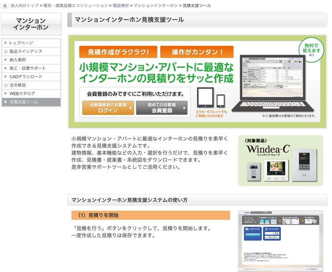Expand the 法令解説 plus icon
This screenshot has height=272, width=332.
click(6, 85)
